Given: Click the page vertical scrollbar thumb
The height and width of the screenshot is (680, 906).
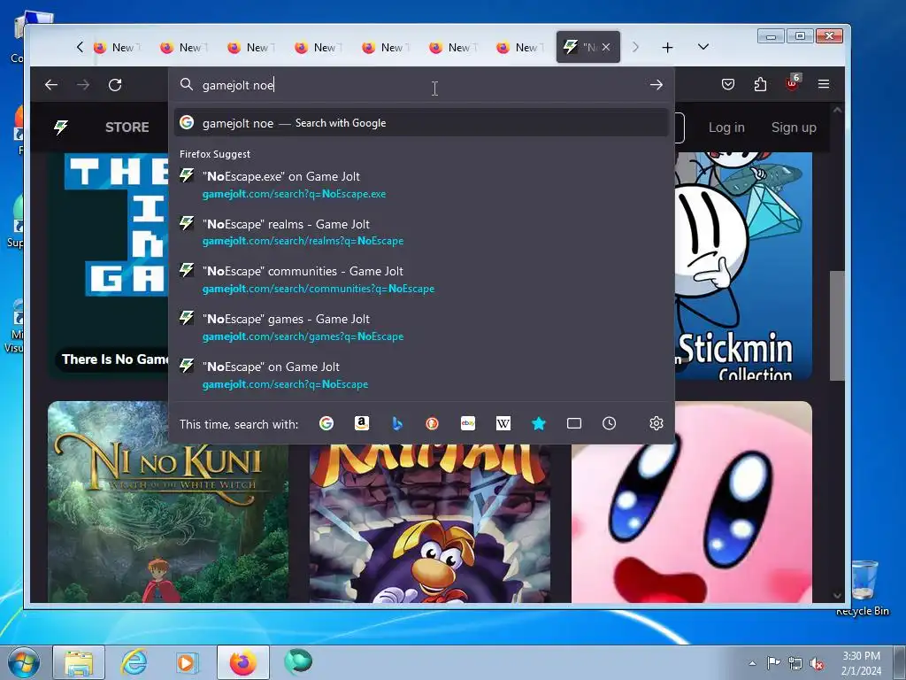Looking at the screenshot, I should [x=837, y=326].
